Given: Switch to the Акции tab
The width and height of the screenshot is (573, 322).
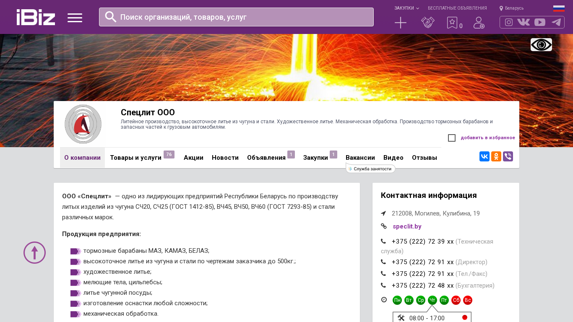Looking at the screenshot, I should [x=193, y=158].
